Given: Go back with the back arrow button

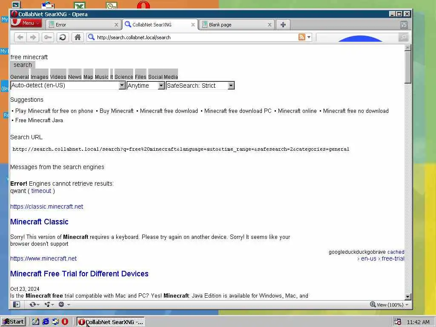Looking at the screenshot, I should click(20, 37).
